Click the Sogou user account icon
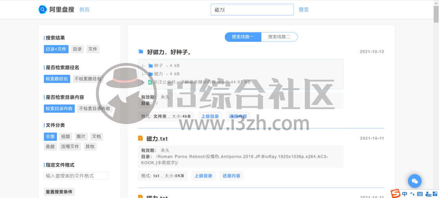This screenshot has height=198, width=439. [x=428, y=194]
